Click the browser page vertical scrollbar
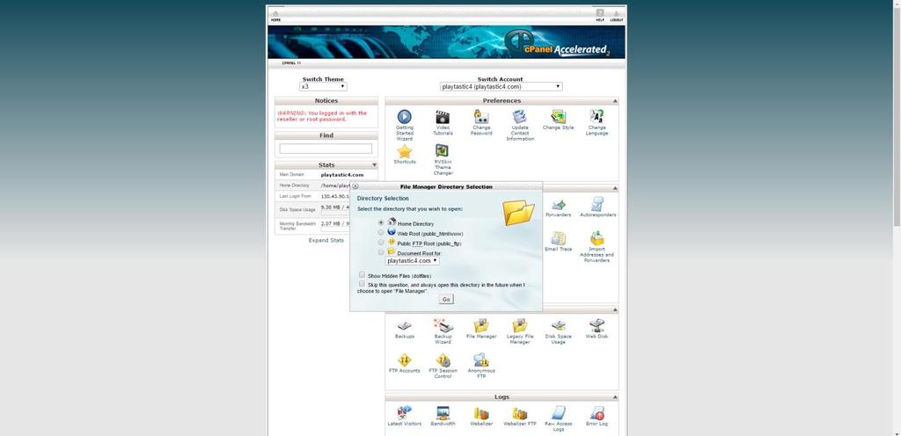 point(897,115)
